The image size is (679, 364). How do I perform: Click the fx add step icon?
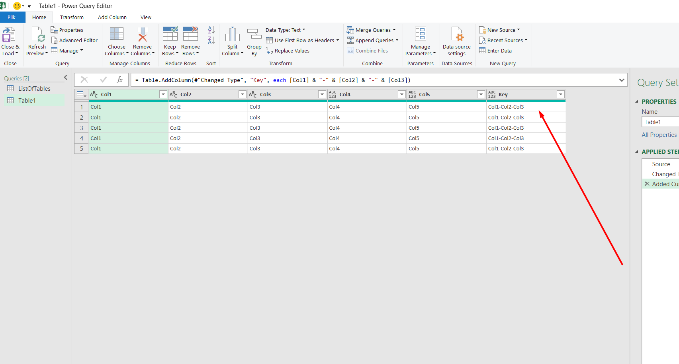pyautogui.click(x=119, y=80)
